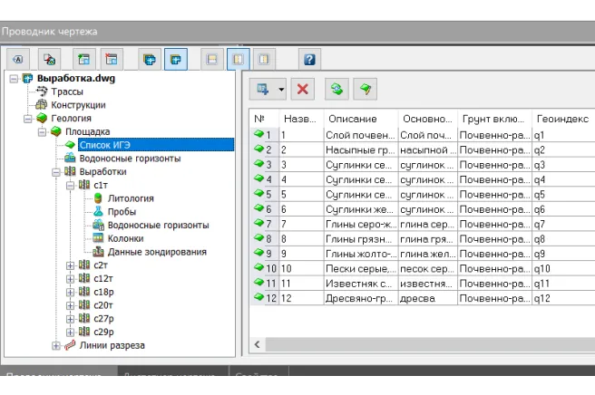Toggle the highlighted middle panel layout button
Screen dimensions: 595x395
[x=239, y=60]
